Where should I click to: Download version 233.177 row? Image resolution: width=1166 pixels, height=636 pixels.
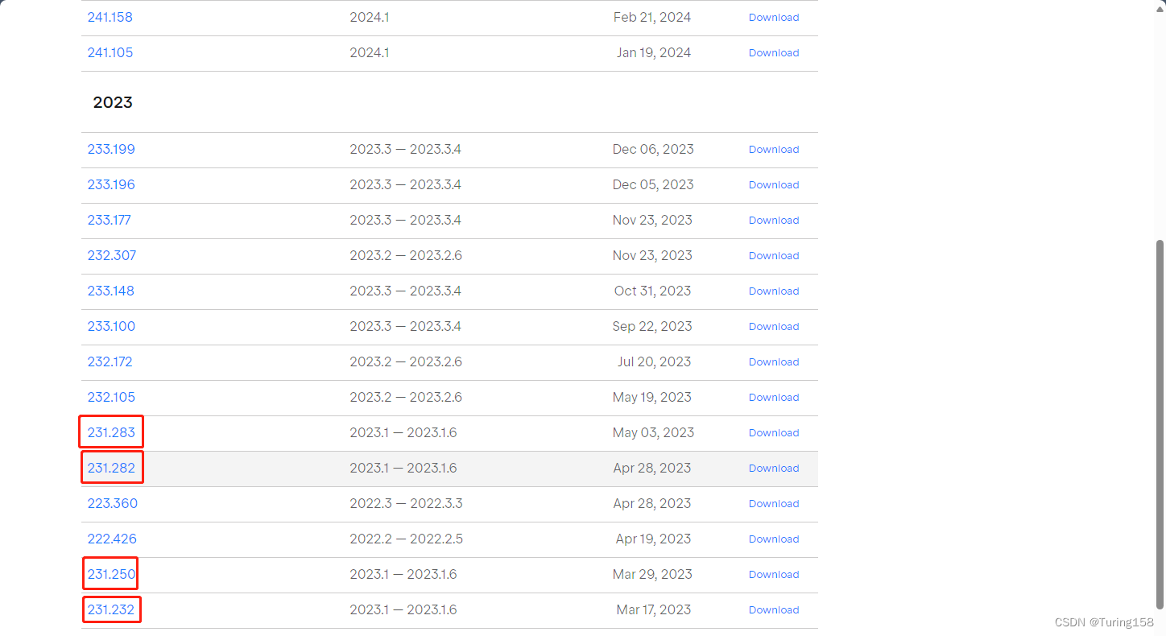(x=774, y=220)
